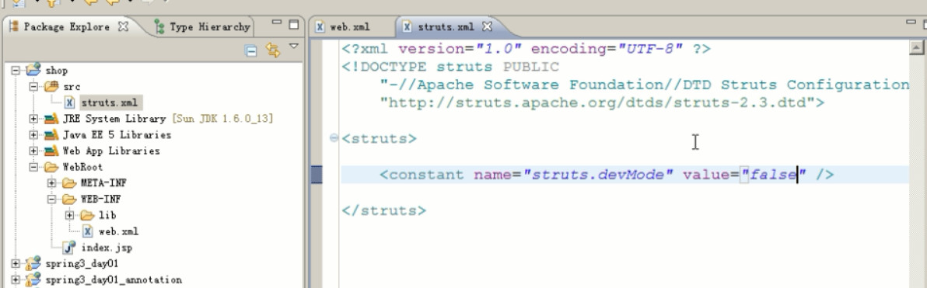Select the Web App Libraries icon
927x288 pixels.
tap(51, 151)
